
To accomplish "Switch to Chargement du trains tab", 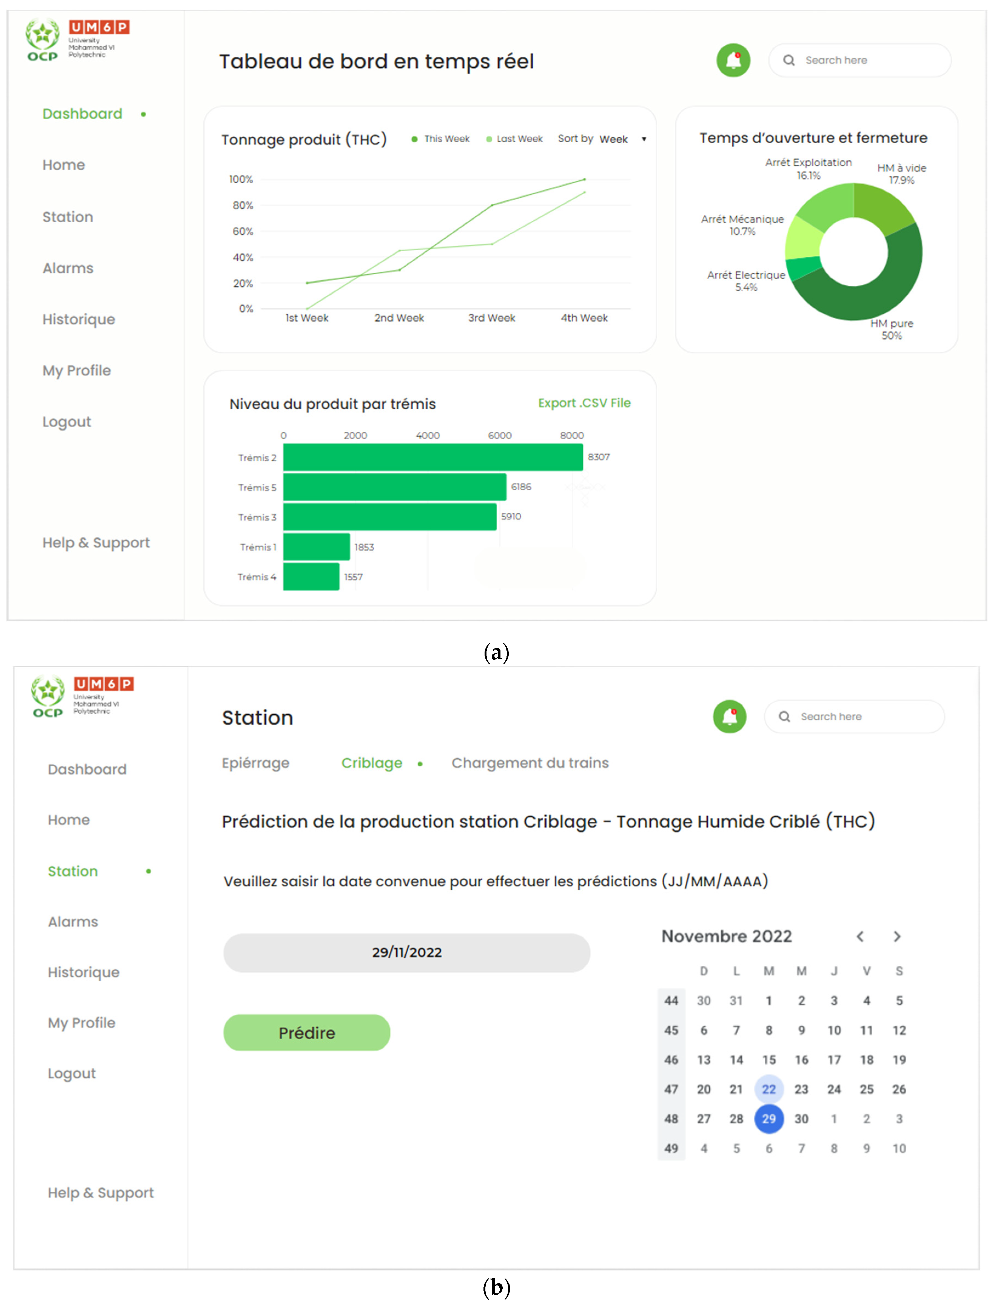I will [x=530, y=763].
